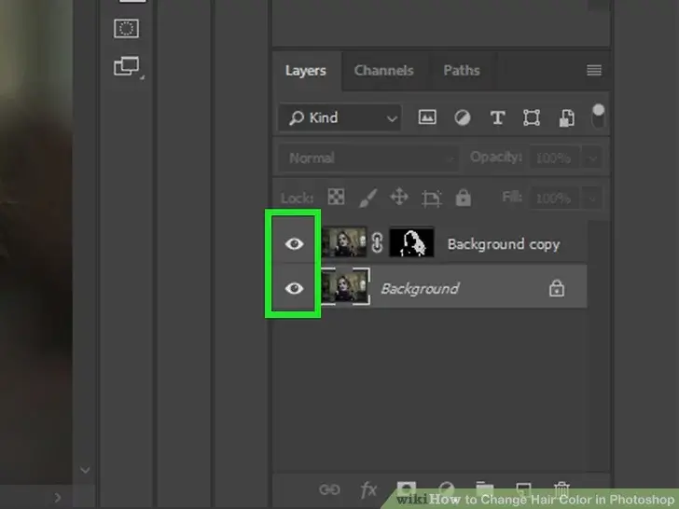The image size is (679, 509).
Task: Toggle the layer filtering switch
Action: (598, 116)
